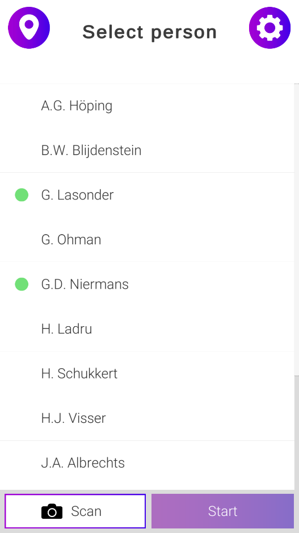Click the Scan button
Image resolution: width=299 pixels, height=533 pixels.
75,511
